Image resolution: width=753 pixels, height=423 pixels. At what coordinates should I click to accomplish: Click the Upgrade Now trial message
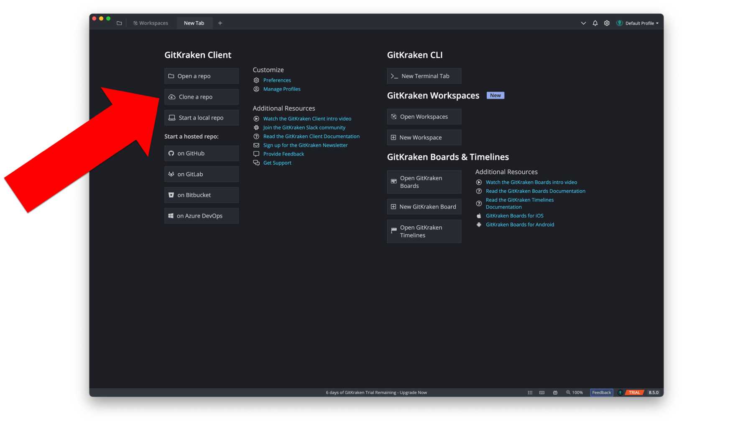point(376,393)
